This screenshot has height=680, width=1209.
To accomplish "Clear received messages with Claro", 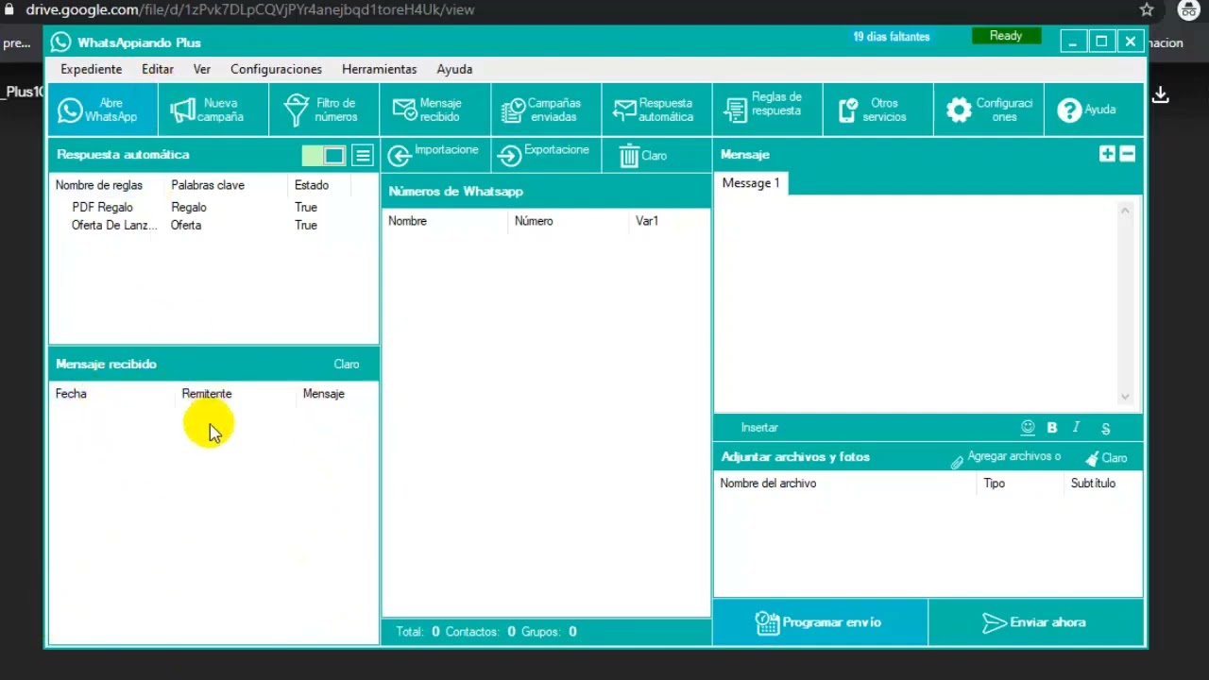I will click(347, 364).
